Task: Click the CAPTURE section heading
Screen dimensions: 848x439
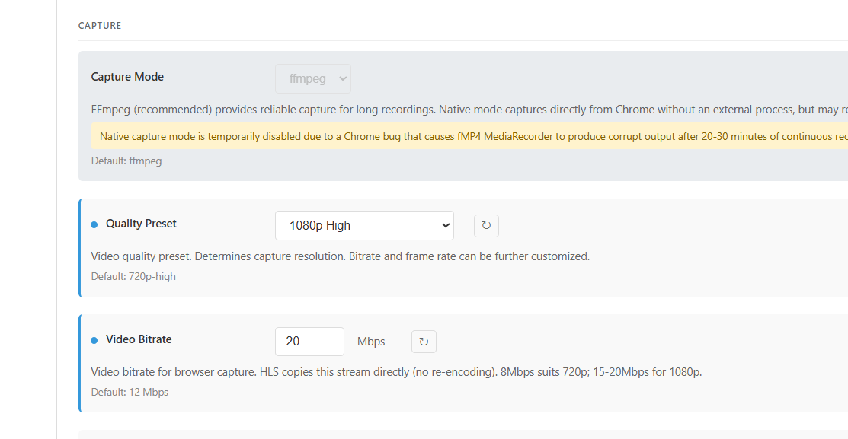Action: tap(100, 26)
